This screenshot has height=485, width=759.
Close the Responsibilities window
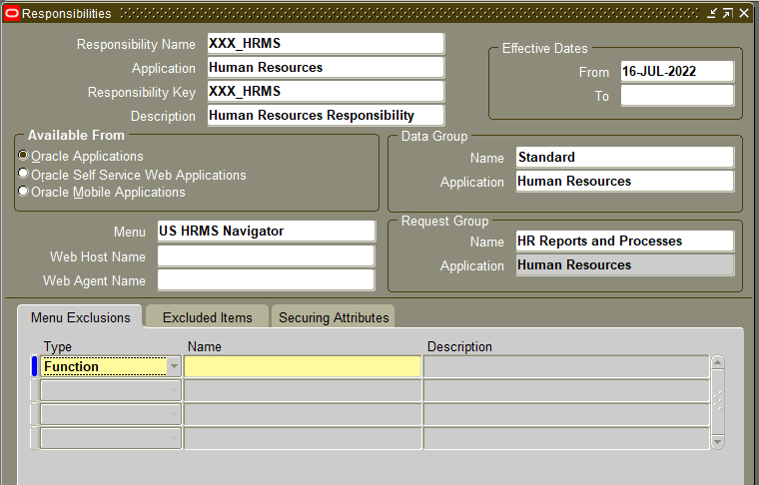point(744,13)
